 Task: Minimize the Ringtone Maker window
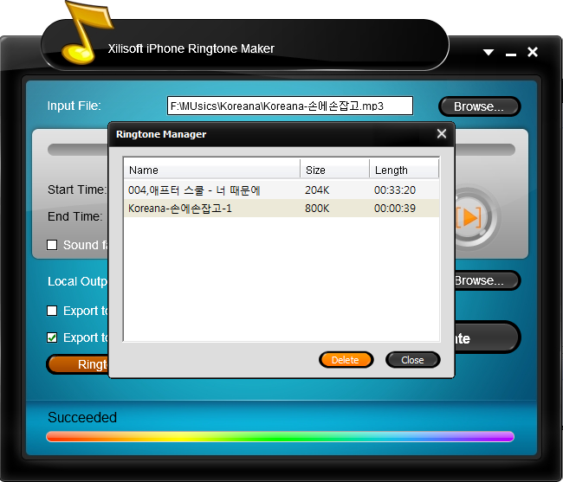[511, 55]
